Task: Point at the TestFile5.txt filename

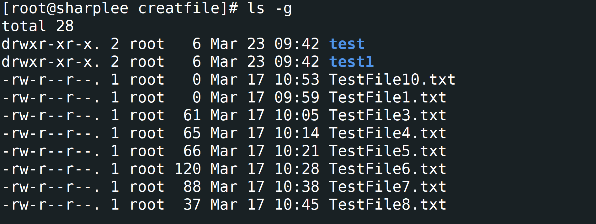Action: coord(387,151)
